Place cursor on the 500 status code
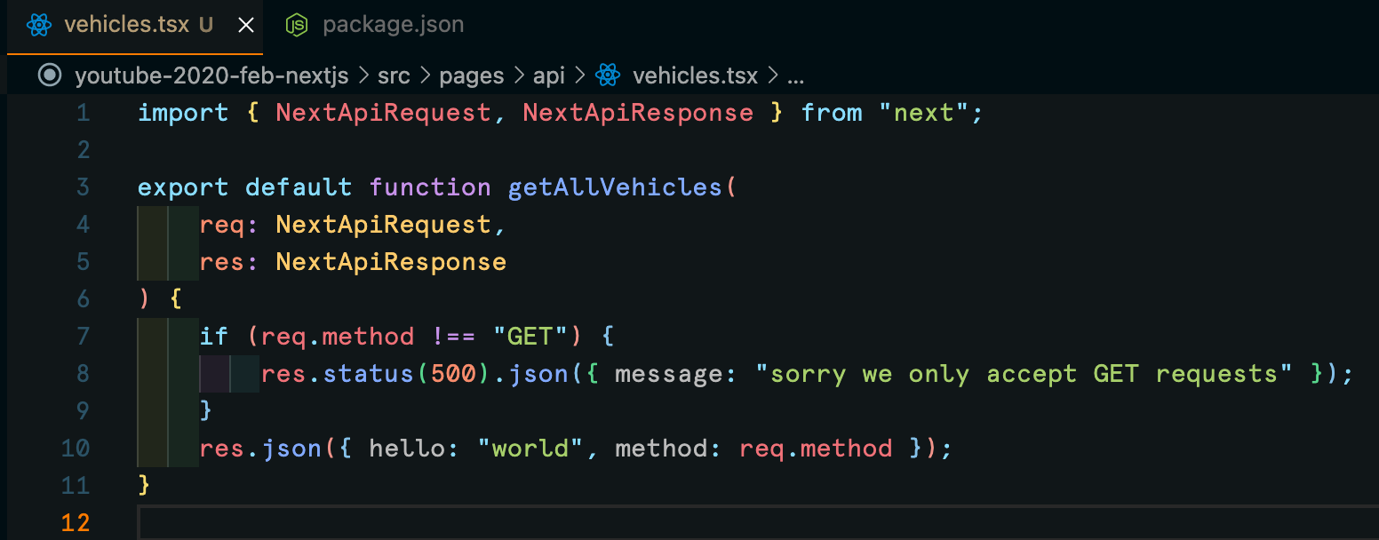1379x540 pixels. tap(453, 374)
